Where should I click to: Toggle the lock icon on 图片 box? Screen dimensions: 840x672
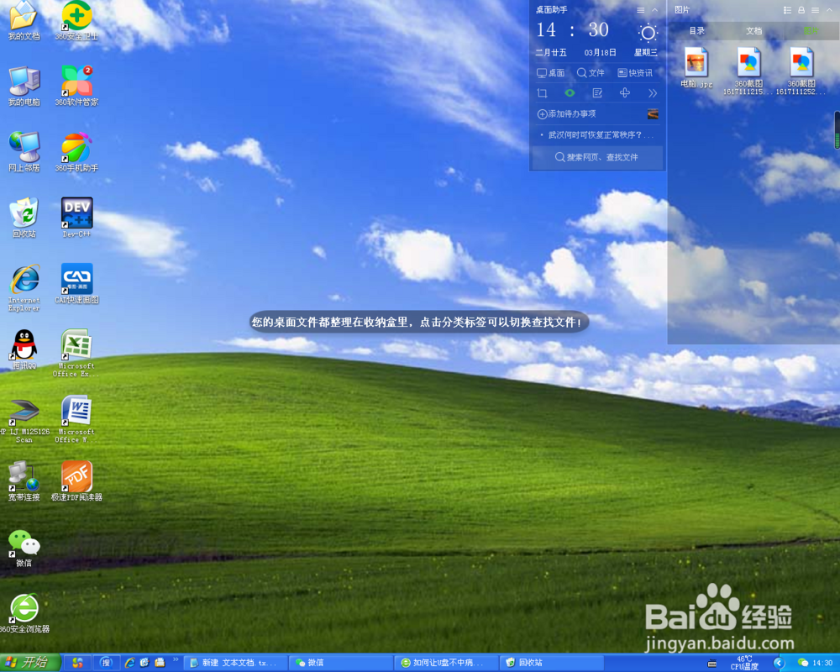pyautogui.click(x=801, y=10)
